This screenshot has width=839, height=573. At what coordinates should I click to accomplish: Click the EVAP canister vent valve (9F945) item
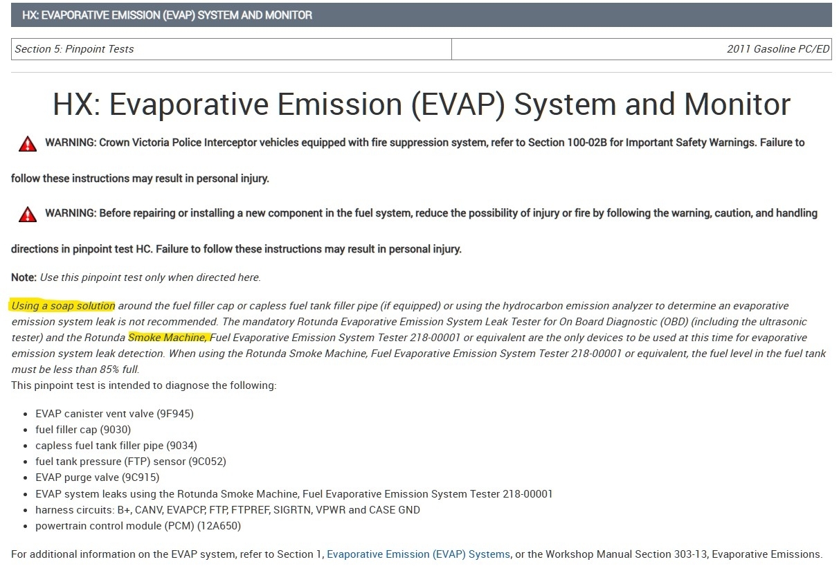pyautogui.click(x=114, y=414)
